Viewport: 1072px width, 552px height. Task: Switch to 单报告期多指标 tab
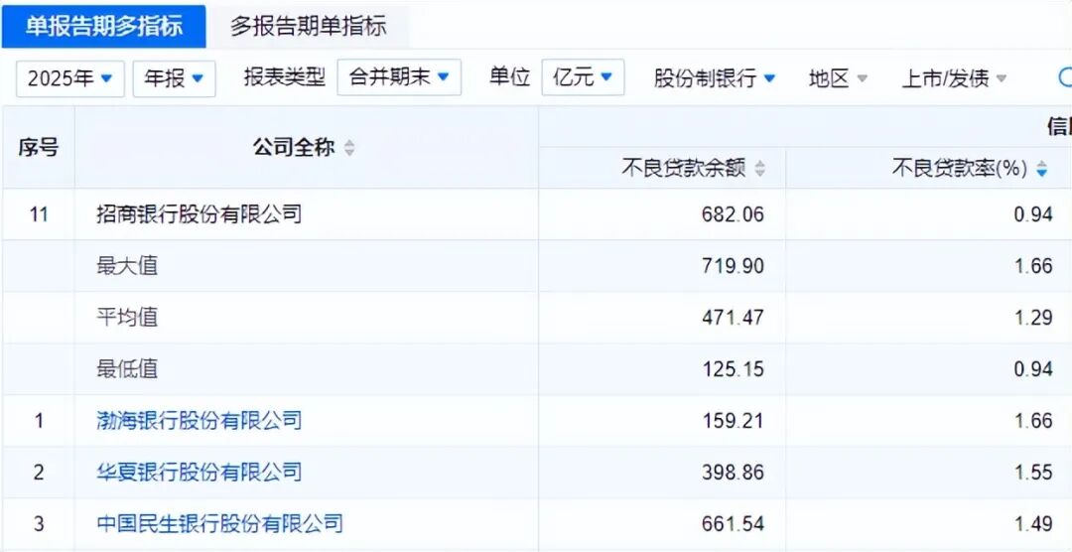[104, 26]
